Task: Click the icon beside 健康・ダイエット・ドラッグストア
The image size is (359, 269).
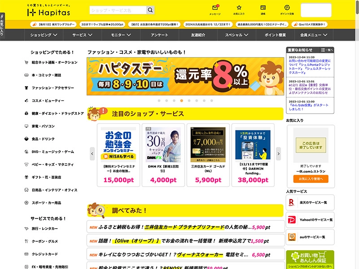Action: point(26,113)
